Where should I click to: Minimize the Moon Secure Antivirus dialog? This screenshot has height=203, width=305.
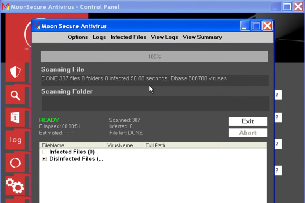coord(245,26)
